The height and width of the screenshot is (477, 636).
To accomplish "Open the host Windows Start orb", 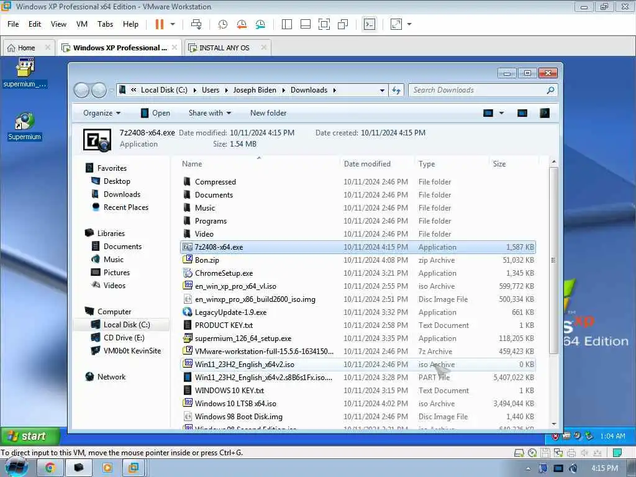I will [x=16, y=468].
